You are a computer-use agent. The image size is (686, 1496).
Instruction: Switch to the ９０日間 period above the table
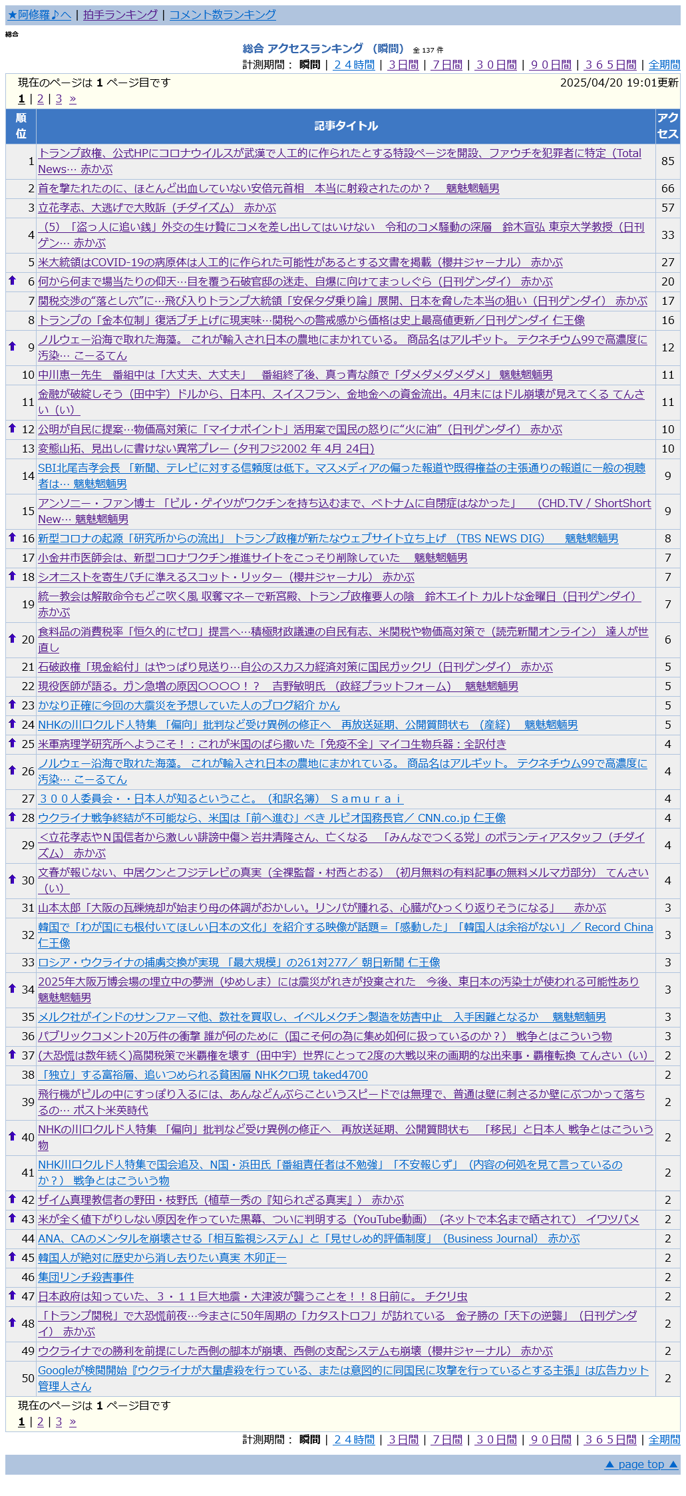point(551,65)
